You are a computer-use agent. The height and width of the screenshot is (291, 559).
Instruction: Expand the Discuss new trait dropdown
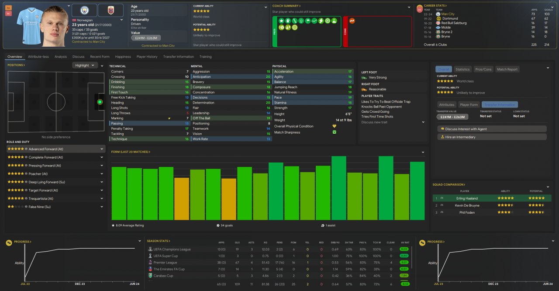pyautogui.click(x=423, y=122)
